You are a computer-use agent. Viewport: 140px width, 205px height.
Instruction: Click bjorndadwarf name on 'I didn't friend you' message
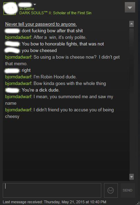pos(18,110)
